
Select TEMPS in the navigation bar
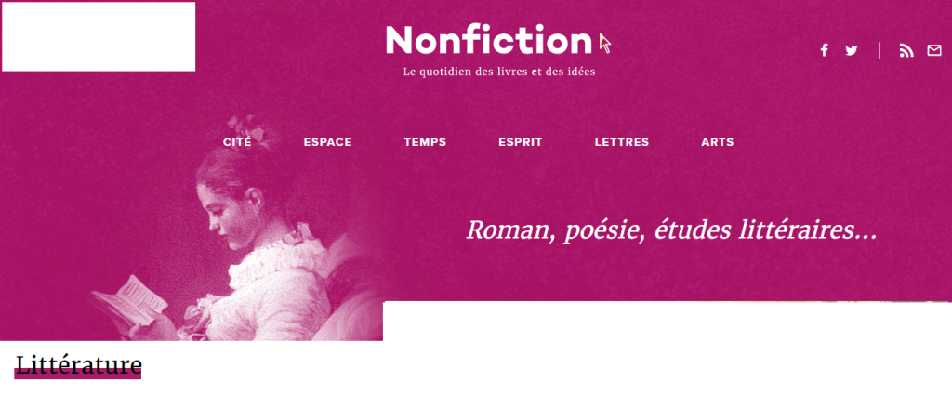[425, 142]
